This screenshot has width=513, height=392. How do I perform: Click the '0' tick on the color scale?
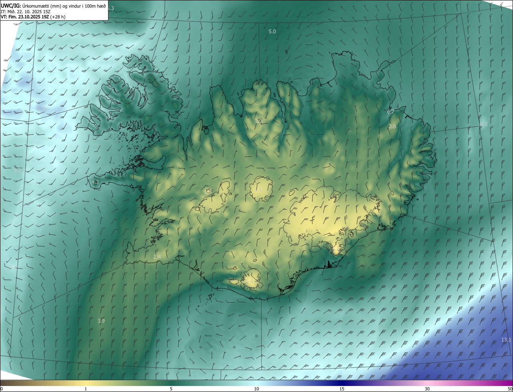(x=2, y=389)
